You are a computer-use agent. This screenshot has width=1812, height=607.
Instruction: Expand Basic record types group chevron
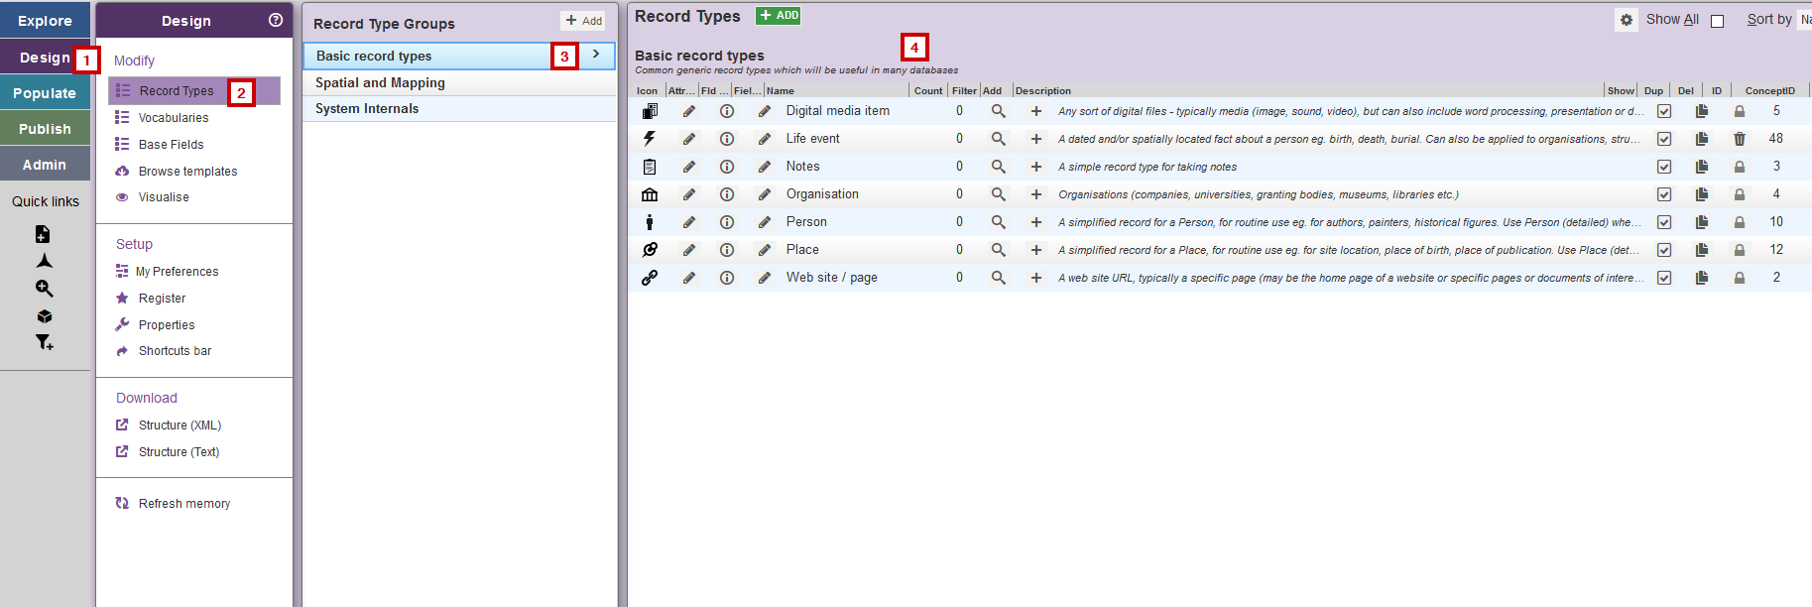point(596,55)
